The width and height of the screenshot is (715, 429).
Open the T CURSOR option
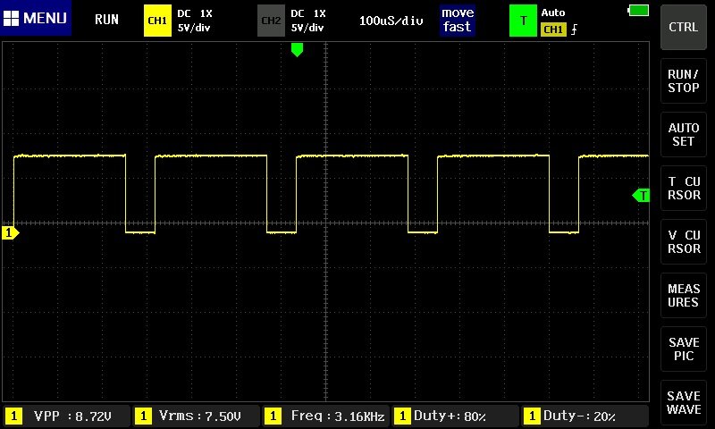coord(683,189)
